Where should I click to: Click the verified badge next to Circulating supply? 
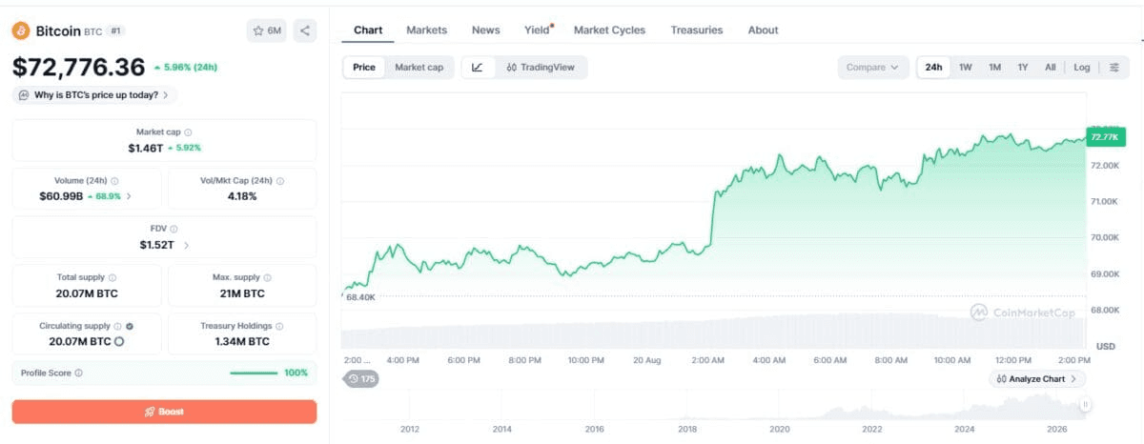click(x=130, y=326)
